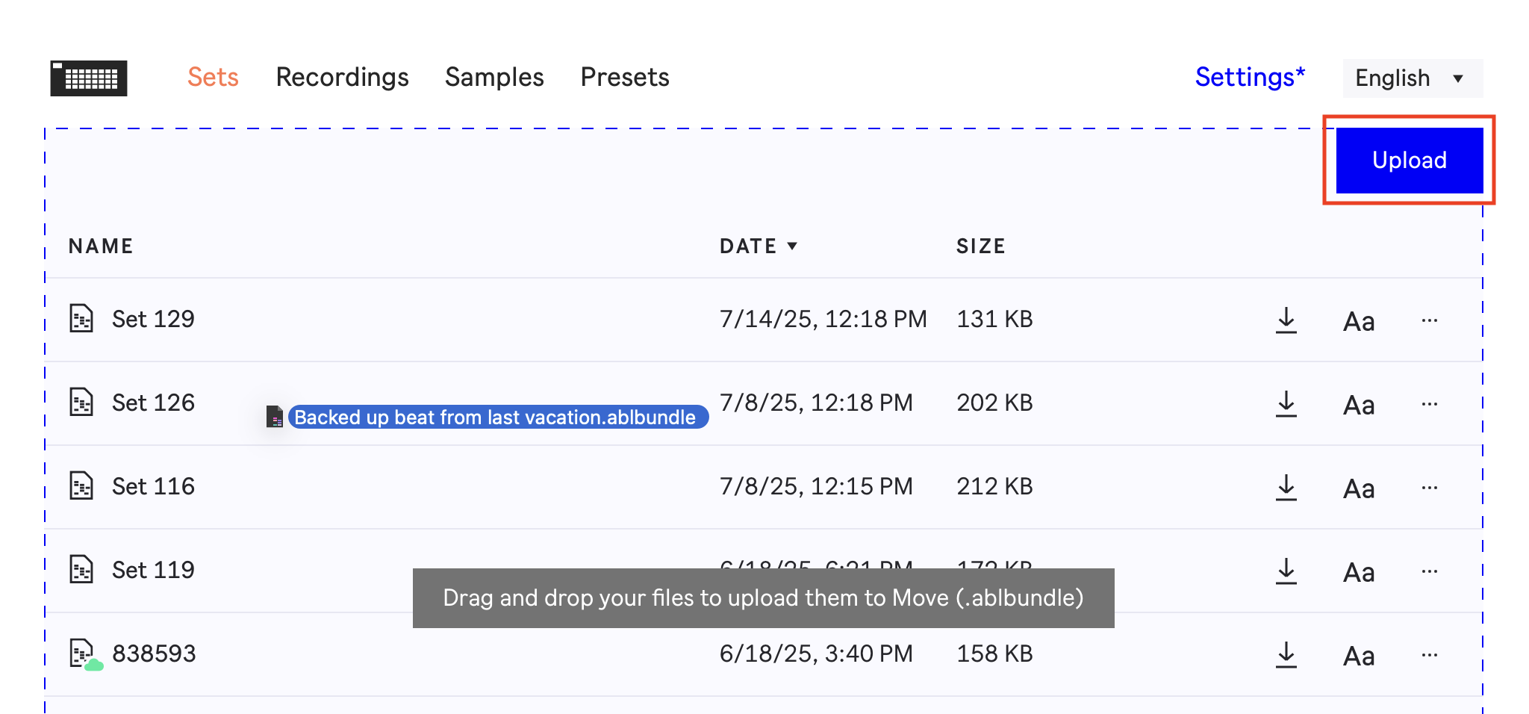Click the Name column header
This screenshot has height=714, width=1529.
click(101, 246)
